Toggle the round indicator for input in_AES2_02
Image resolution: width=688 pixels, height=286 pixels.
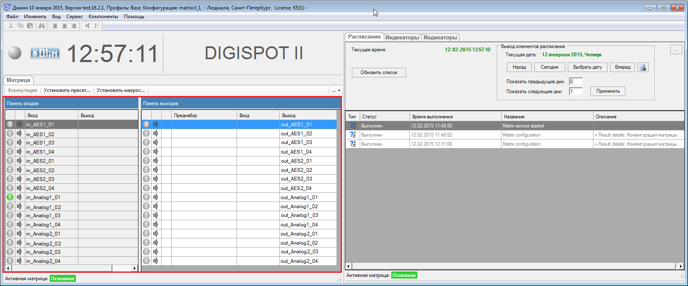(10, 170)
